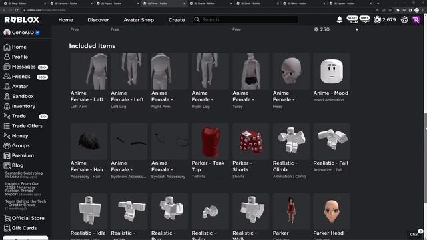Open the Roblox logo home link
The width and height of the screenshot is (427, 240).
22,19
